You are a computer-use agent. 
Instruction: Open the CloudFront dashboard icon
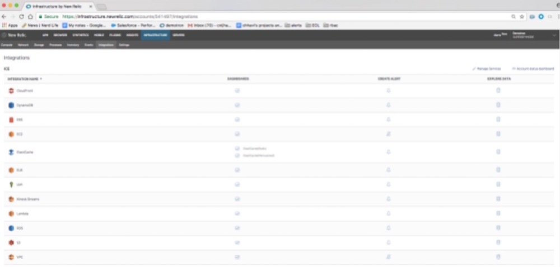click(237, 91)
